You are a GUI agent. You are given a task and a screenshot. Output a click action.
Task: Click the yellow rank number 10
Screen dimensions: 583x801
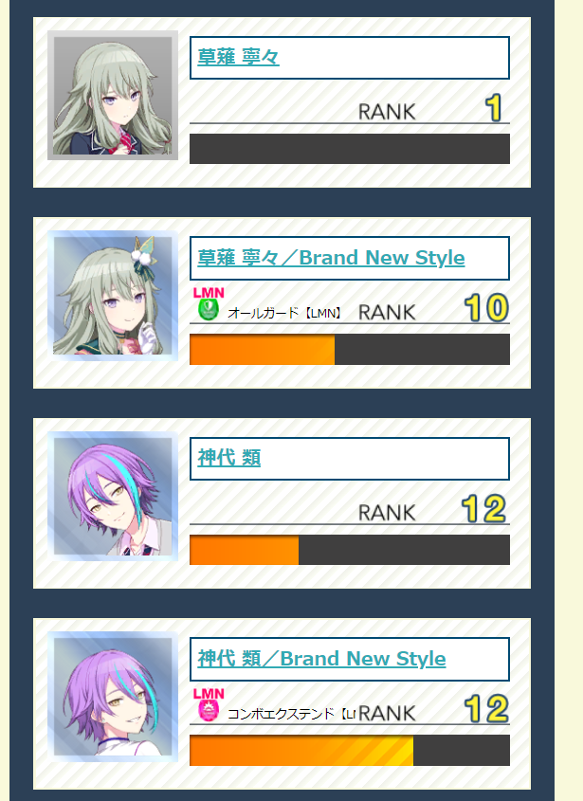click(x=486, y=308)
